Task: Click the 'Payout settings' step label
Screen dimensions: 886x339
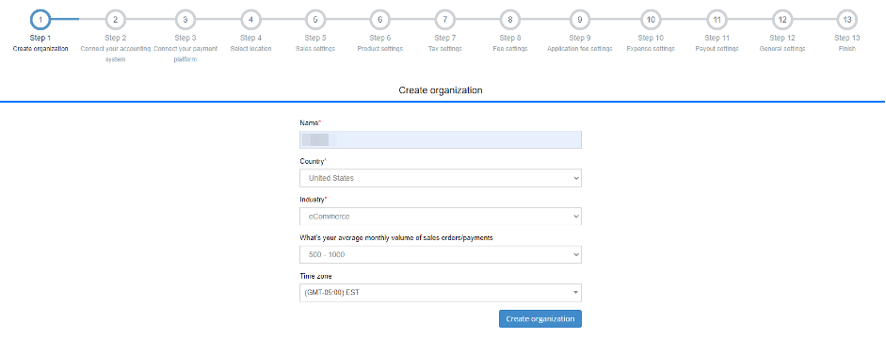Action: coord(717,49)
